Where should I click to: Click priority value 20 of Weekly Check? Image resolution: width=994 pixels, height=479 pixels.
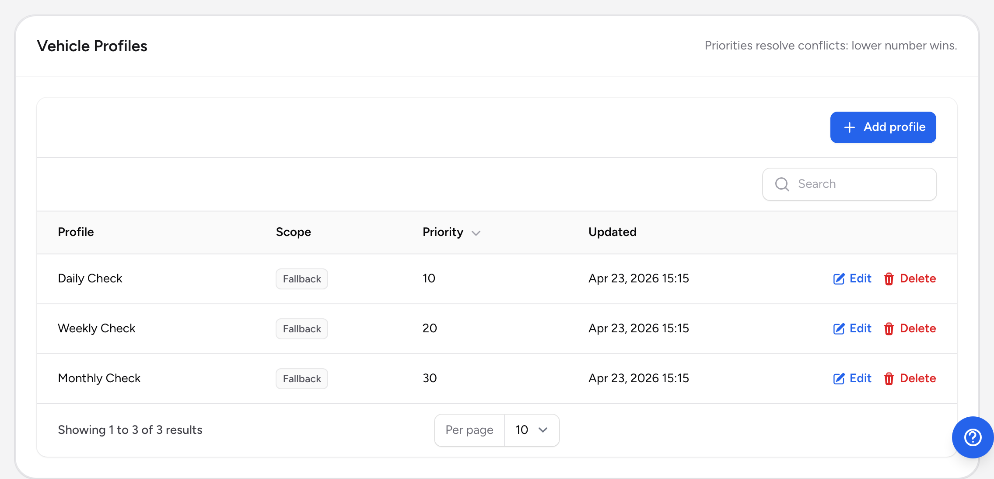pos(430,328)
